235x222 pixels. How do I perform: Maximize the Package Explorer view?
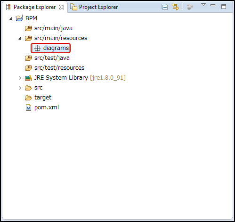(x=224, y=7)
